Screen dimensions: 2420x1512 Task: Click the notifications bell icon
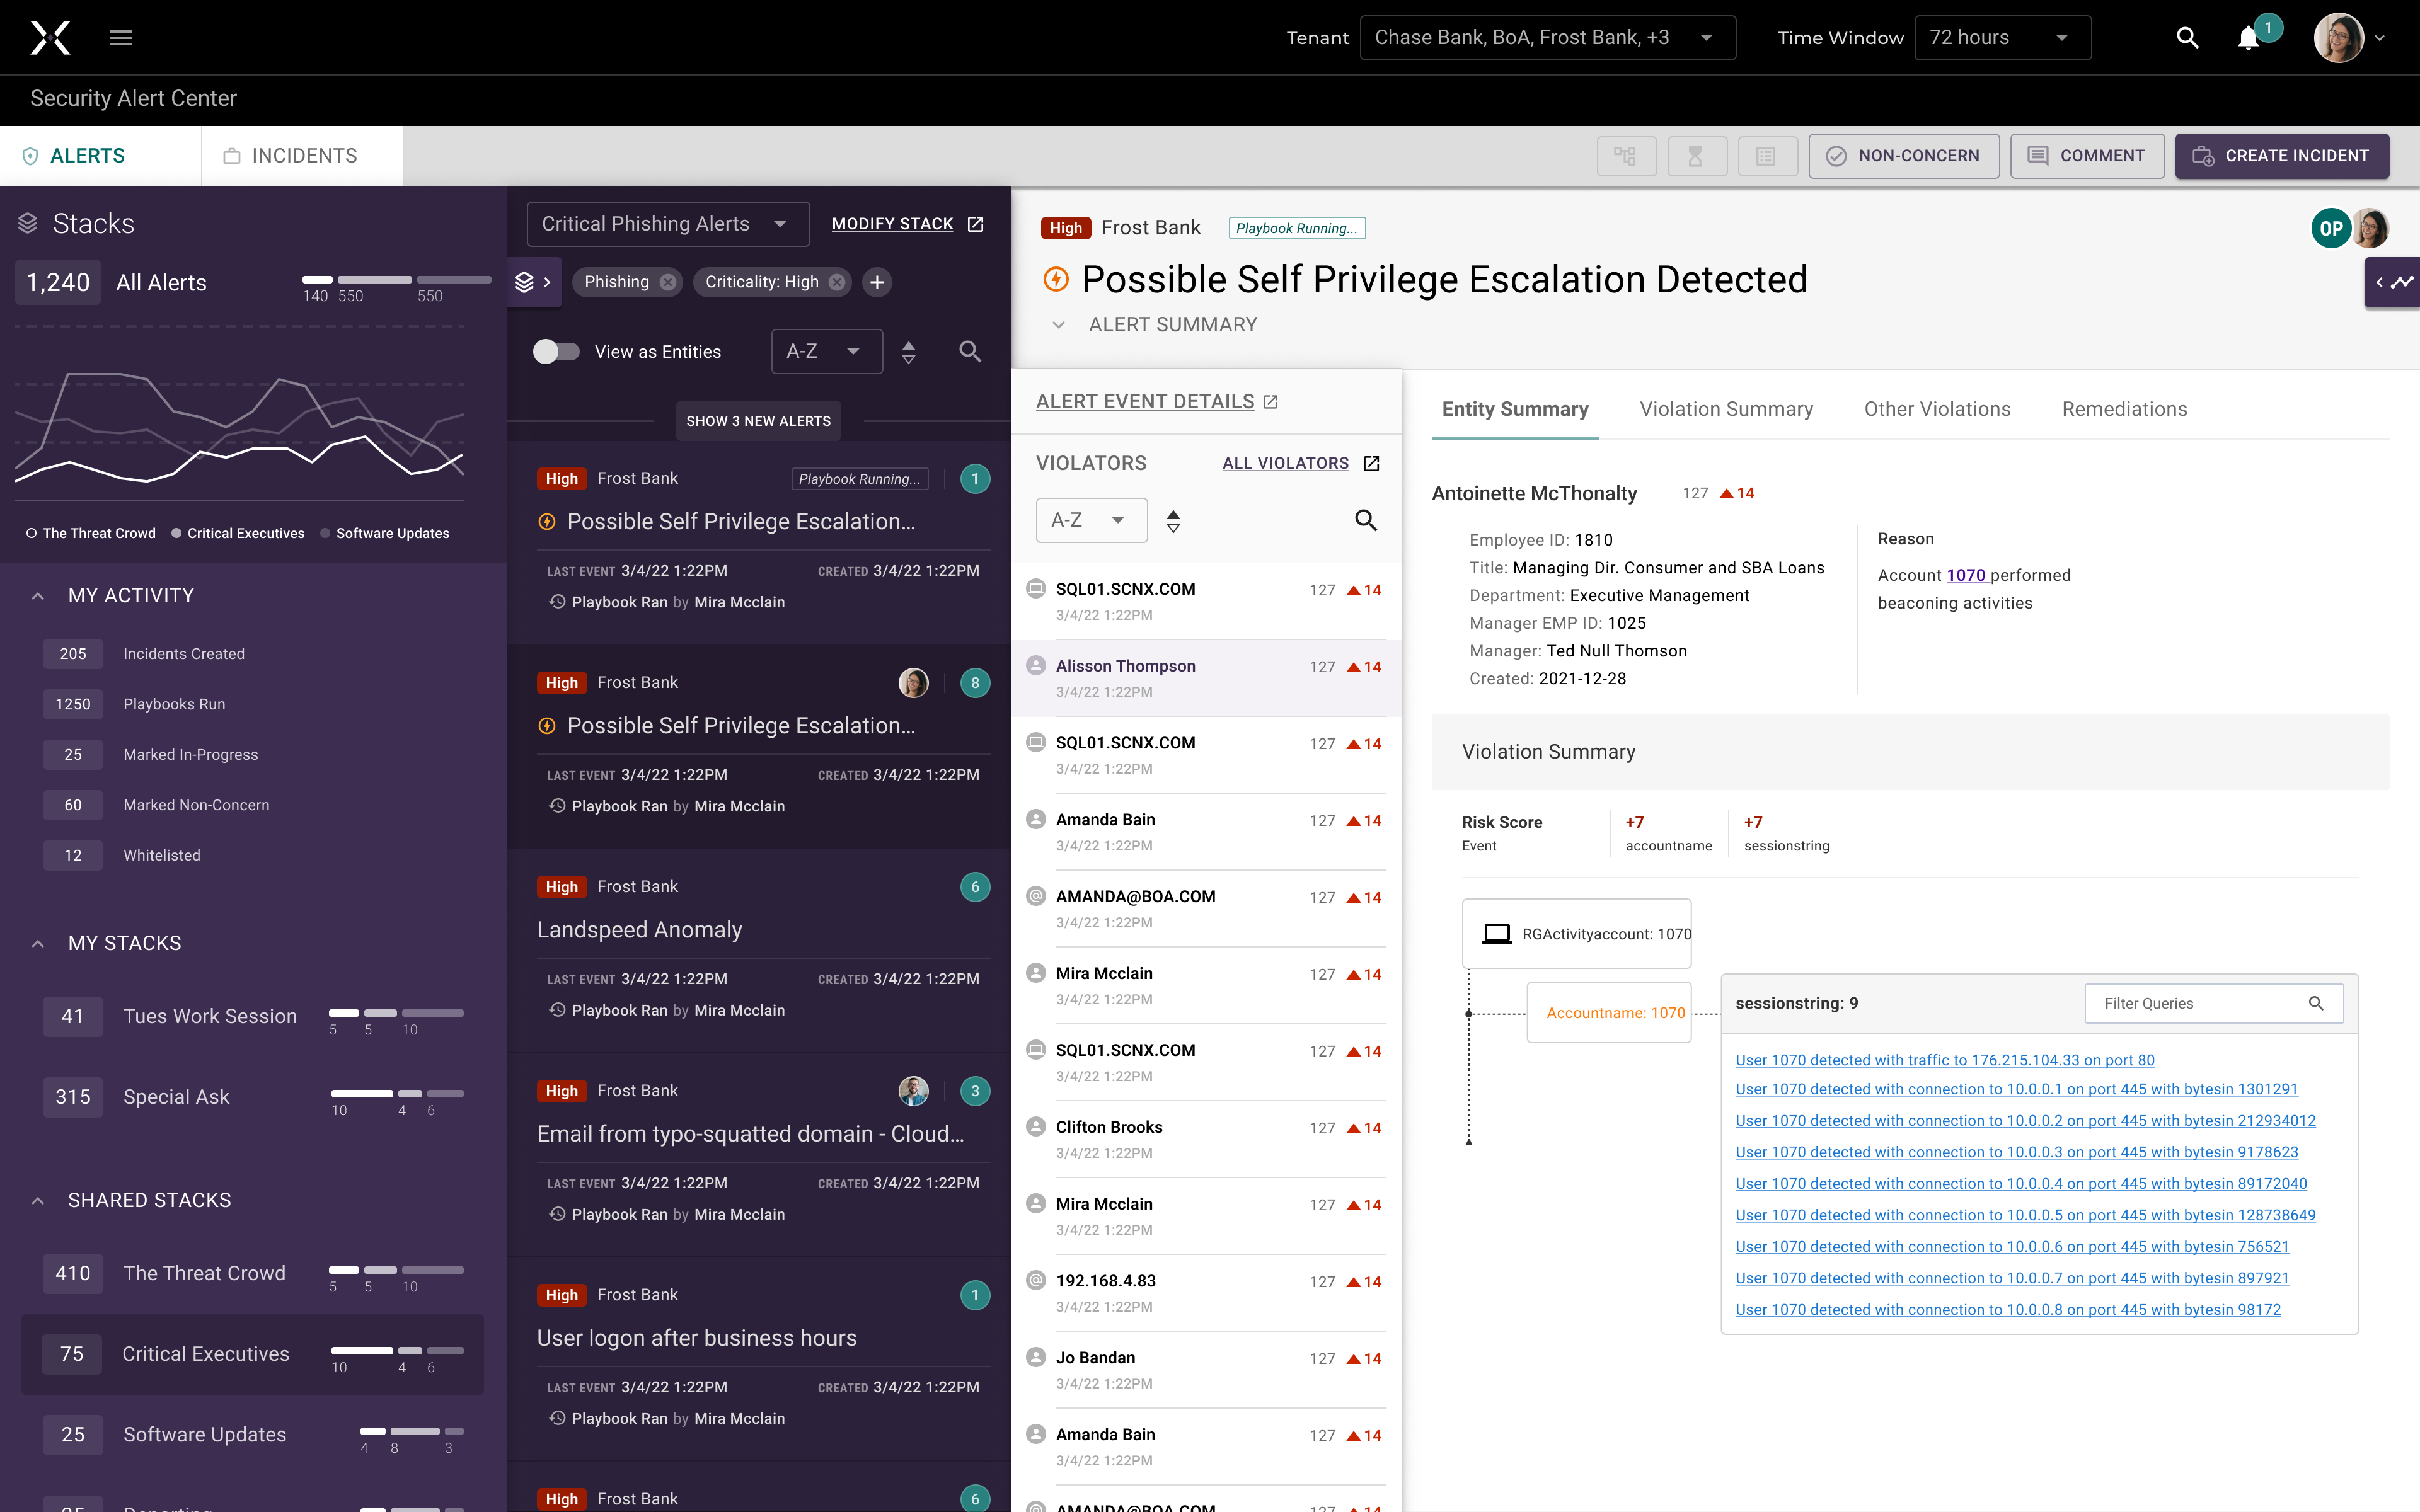(2248, 38)
